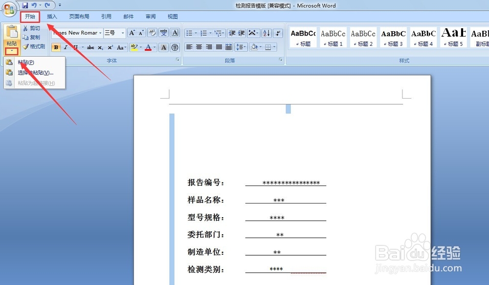Choose 选择性粘贴(V)... from the paste menu
489x285 pixels.
35,73
